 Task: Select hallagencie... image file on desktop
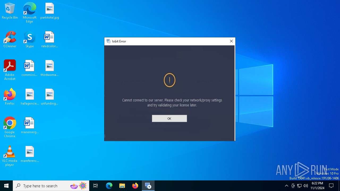click(29, 97)
